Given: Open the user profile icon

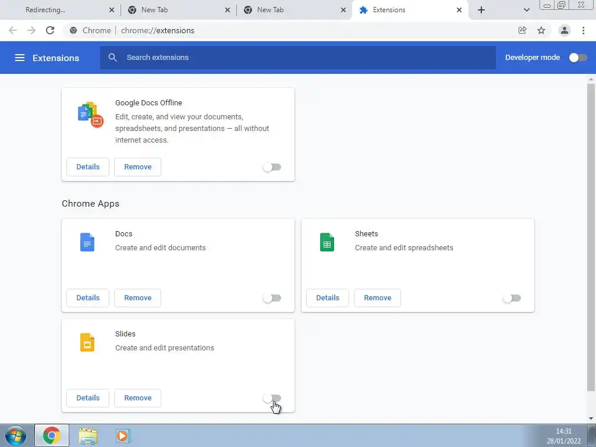Looking at the screenshot, I should [565, 30].
